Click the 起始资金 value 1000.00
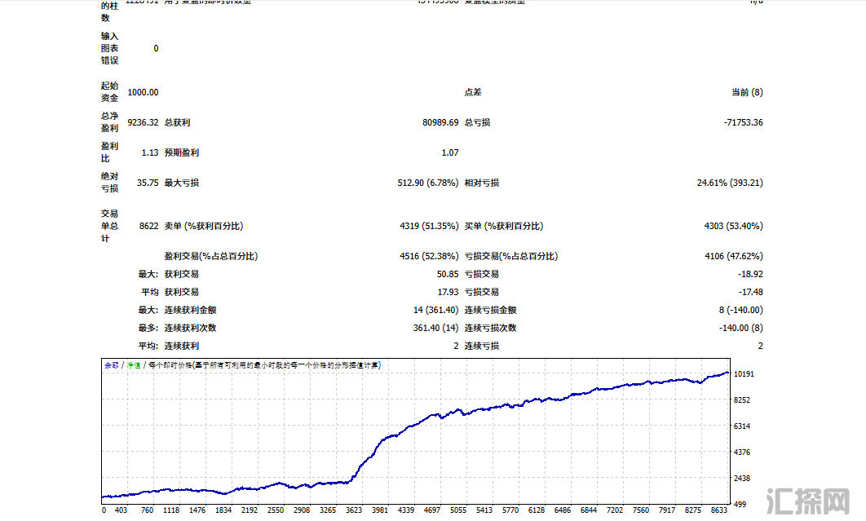 tap(143, 93)
